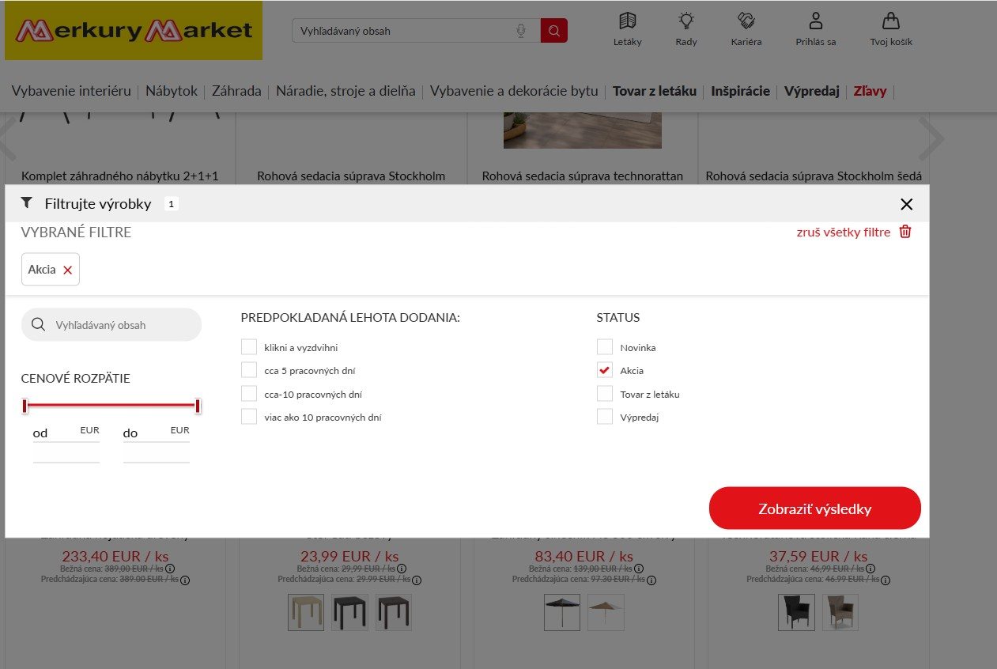Click the microphone voice search icon
This screenshot has height=669, width=997.
click(521, 31)
